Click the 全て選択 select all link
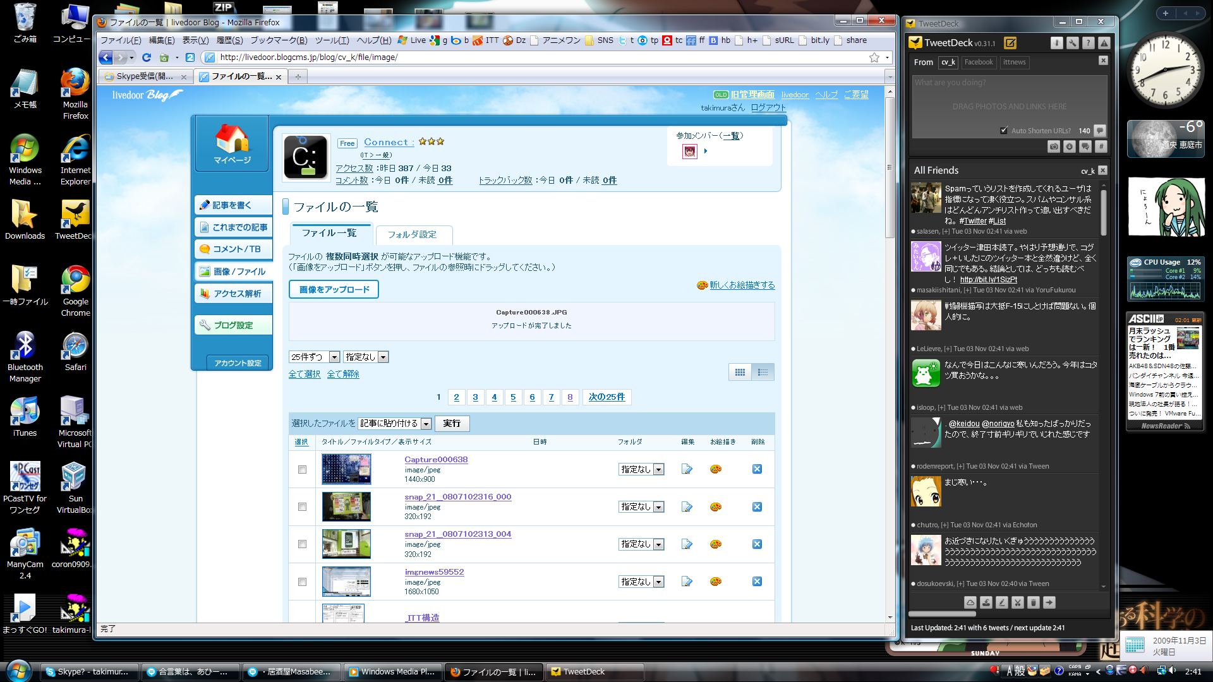Image resolution: width=1213 pixels, height=682 pixels. tap(305, 374)
